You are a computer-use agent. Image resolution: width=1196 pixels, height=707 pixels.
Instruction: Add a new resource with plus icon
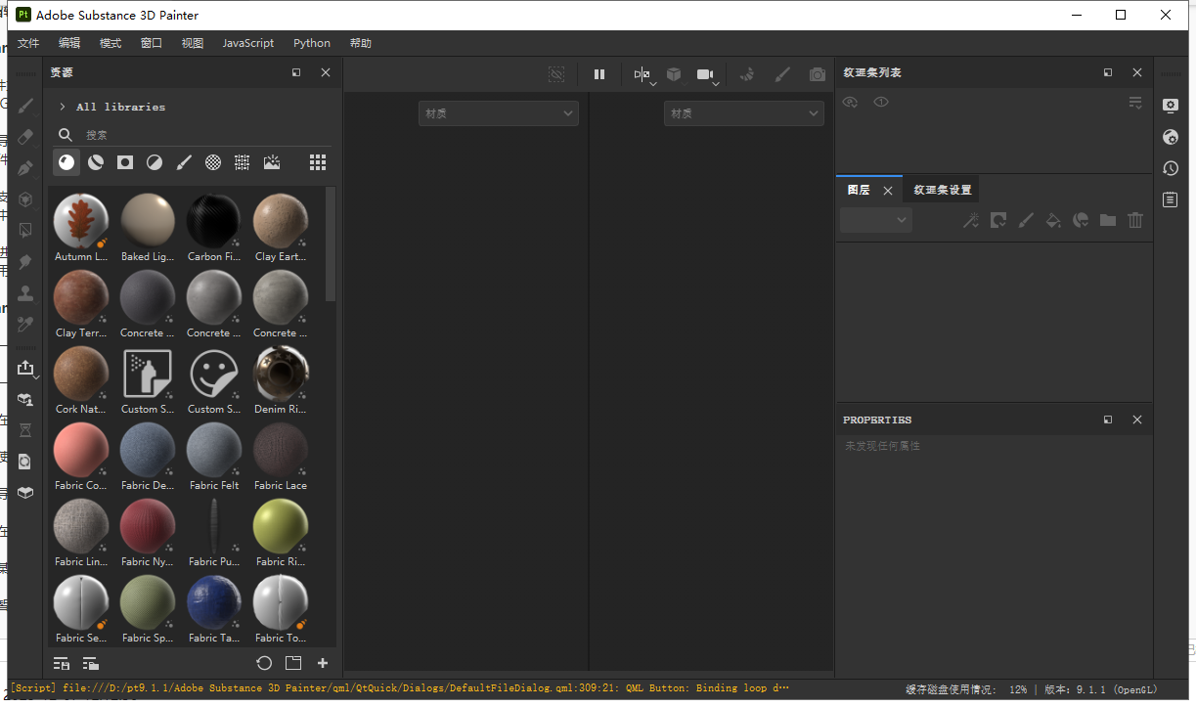(x=323, y=663)
